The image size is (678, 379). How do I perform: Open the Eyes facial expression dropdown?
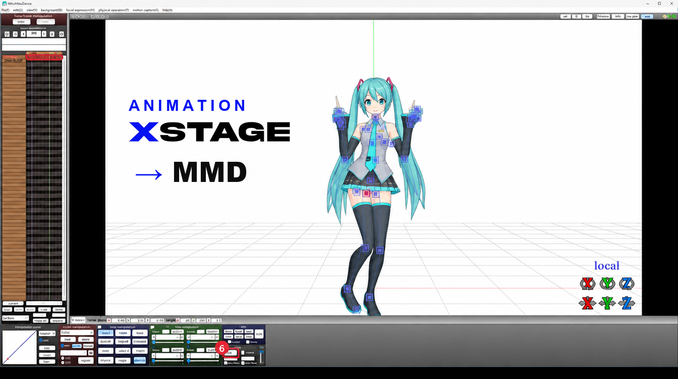point(168,337)
